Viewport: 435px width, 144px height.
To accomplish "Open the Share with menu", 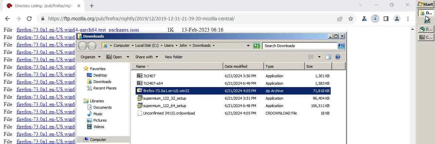I will click(146, 57).
